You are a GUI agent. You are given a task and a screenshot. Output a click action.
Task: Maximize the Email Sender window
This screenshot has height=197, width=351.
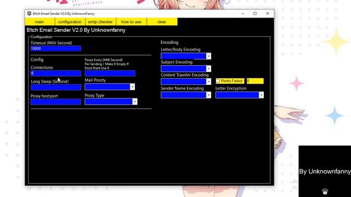tap(255, 13)
